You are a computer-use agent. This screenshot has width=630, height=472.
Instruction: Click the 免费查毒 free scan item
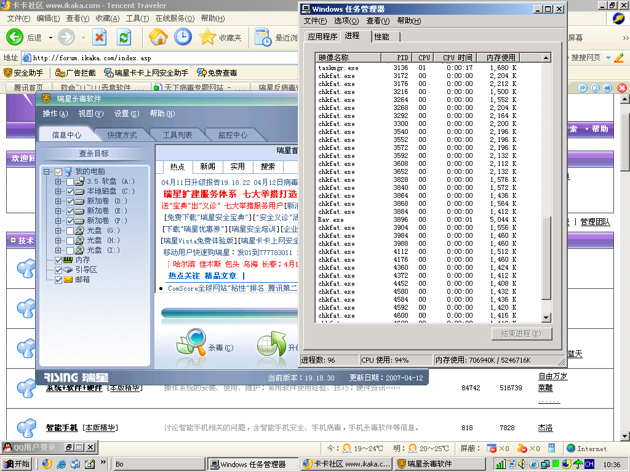pos(217,73)
